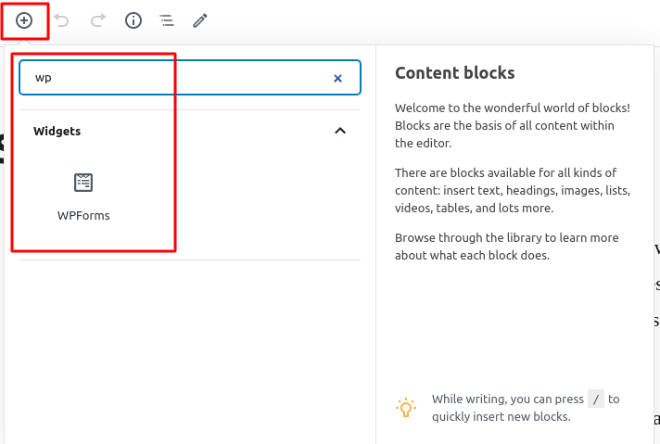Collapse the Widgets section chevron
The width and height of the screenshot is (660, 444).
[340, 131]
